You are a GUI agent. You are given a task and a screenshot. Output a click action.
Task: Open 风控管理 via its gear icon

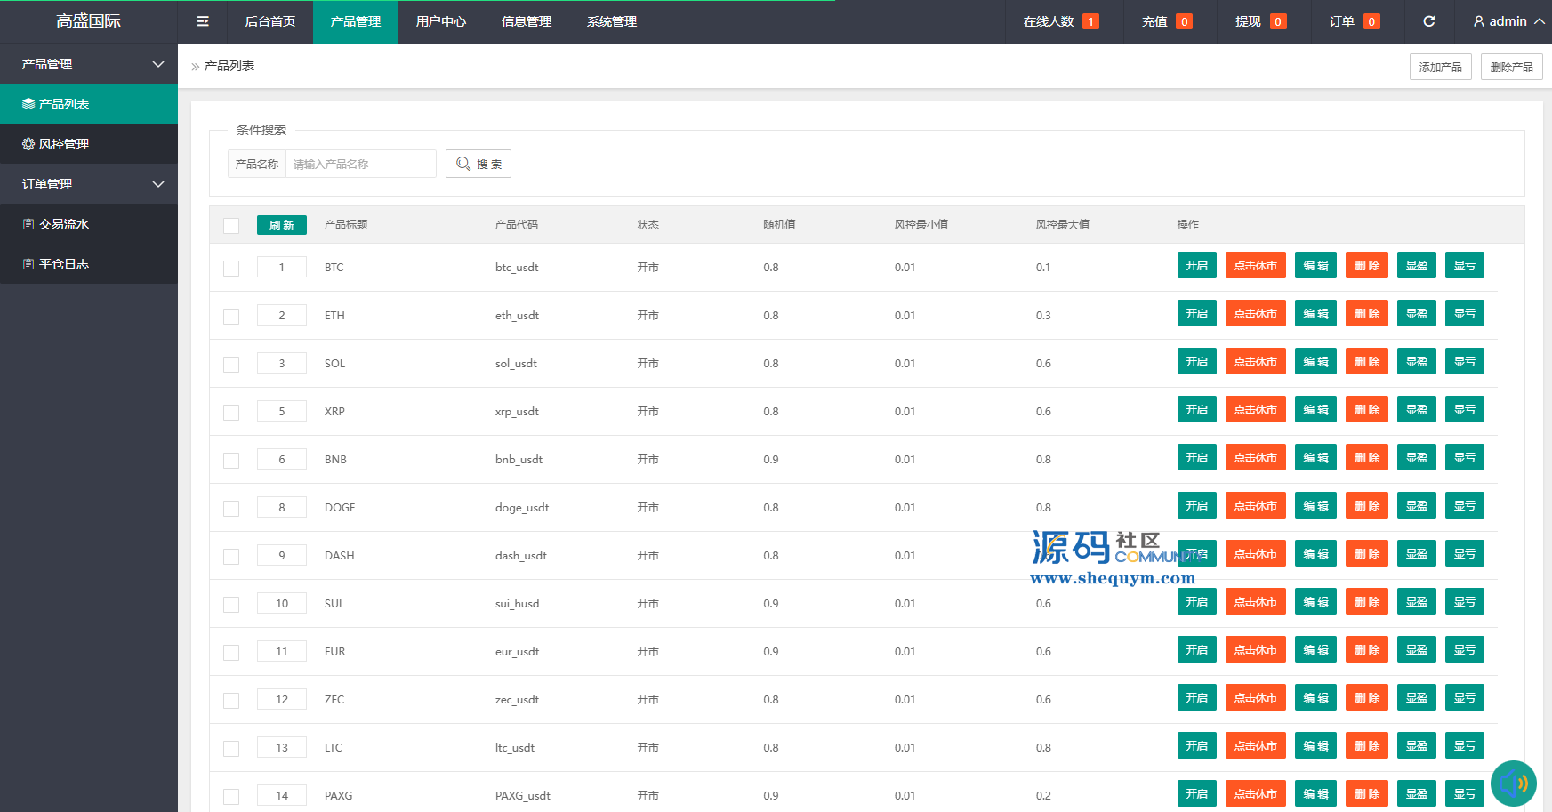28,144
